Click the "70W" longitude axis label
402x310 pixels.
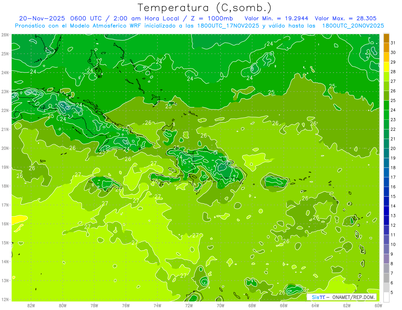220,305
